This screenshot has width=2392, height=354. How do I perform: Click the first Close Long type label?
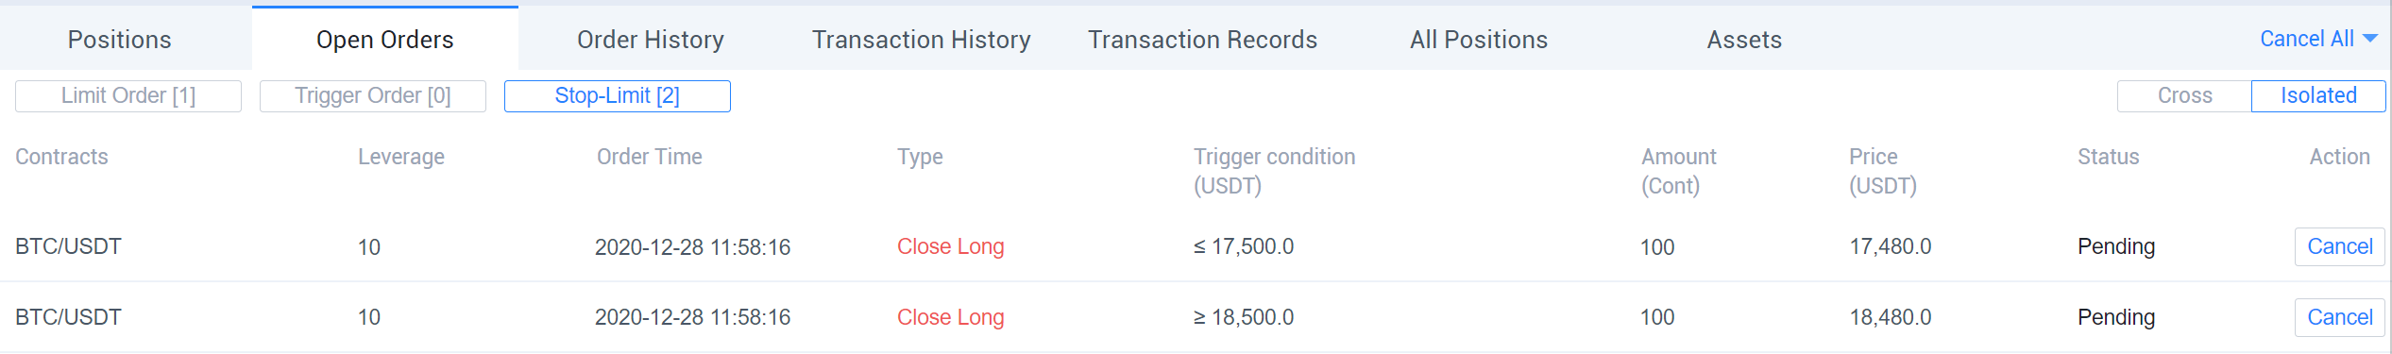pos(950,246)
